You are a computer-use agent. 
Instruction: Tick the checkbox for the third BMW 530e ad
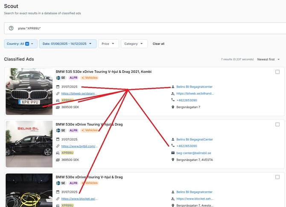tap(277, 177)
